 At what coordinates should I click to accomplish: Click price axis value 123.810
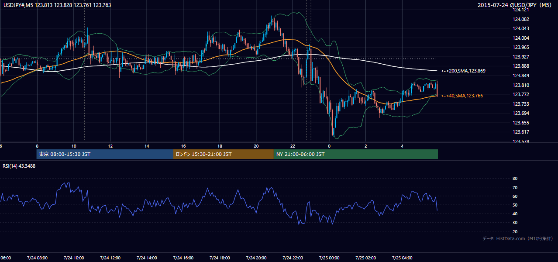[520, 85]
